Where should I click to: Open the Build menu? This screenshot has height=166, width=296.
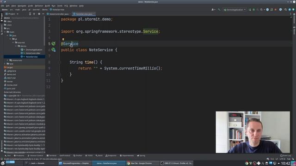(47, 6)
